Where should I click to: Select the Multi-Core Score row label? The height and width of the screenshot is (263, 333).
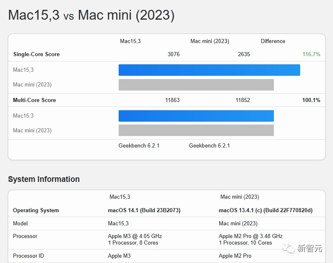pyautogui.click(x=34, y=100)
